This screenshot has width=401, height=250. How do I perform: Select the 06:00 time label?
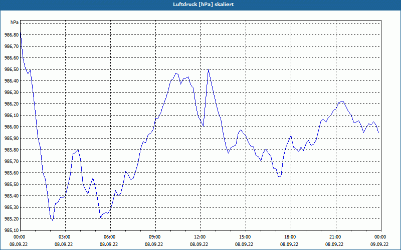pos(110,237)
